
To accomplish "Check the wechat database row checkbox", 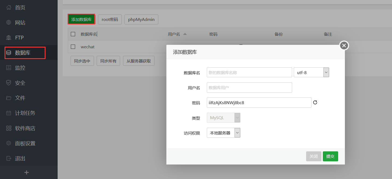I will coord(73,47).
